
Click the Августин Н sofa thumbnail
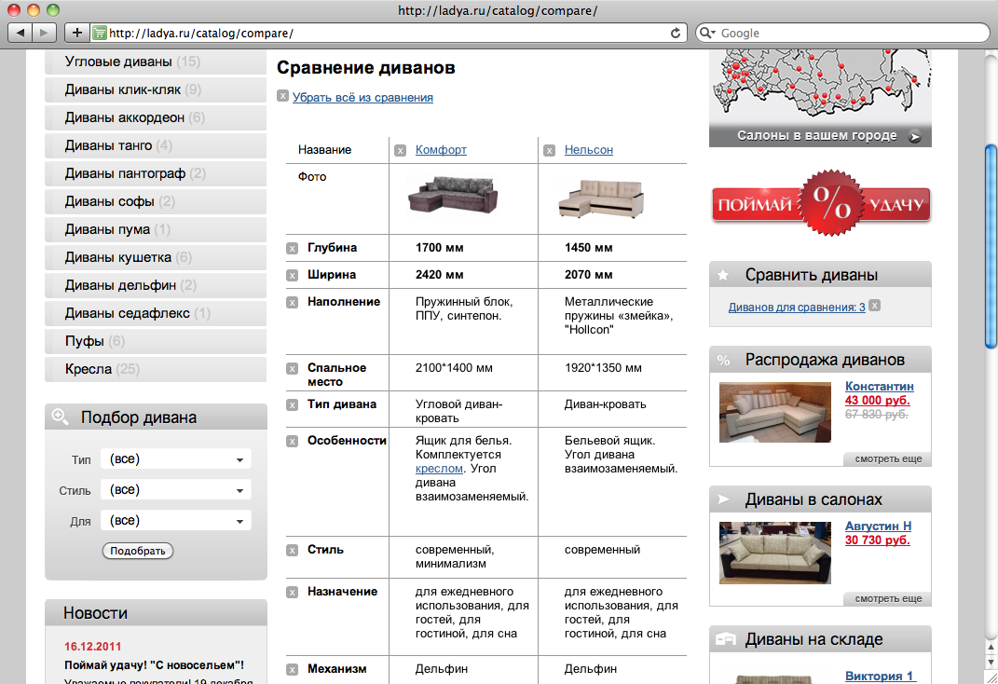[775, 553]
